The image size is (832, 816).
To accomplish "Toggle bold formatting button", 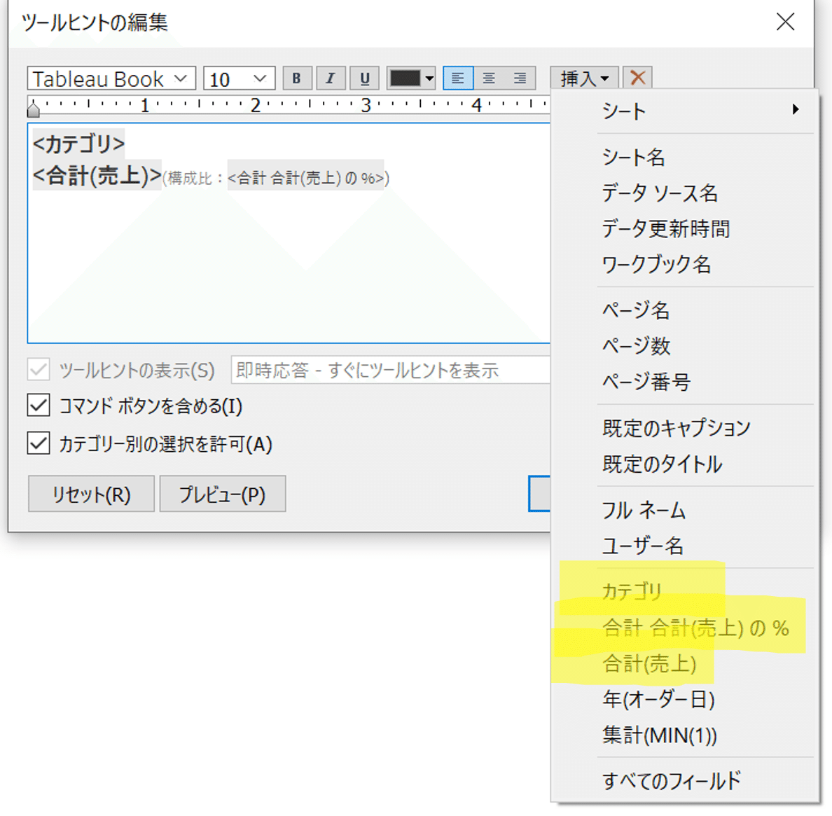I will 297,78.
